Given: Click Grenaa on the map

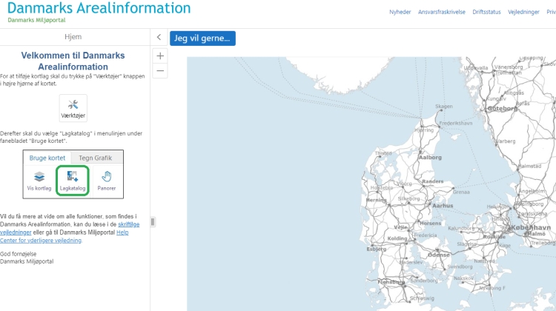Looking at the screenshot, I should [x=461, y=192].
